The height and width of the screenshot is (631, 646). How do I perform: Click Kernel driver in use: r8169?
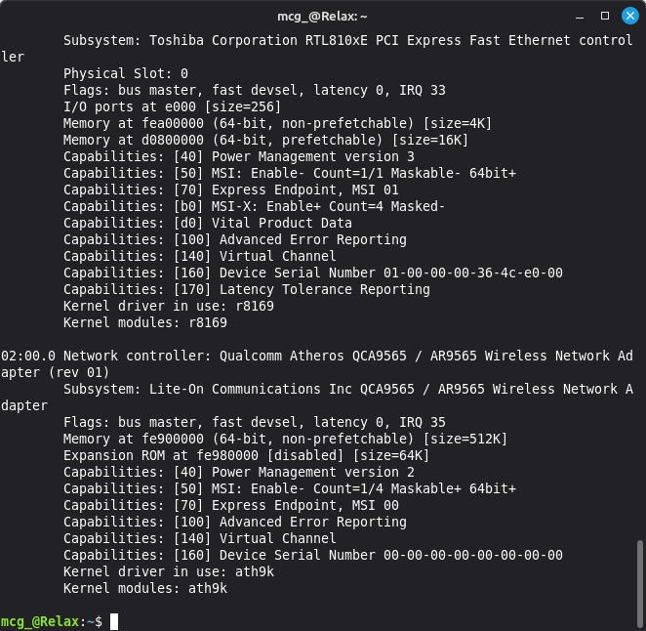point(169,306)
